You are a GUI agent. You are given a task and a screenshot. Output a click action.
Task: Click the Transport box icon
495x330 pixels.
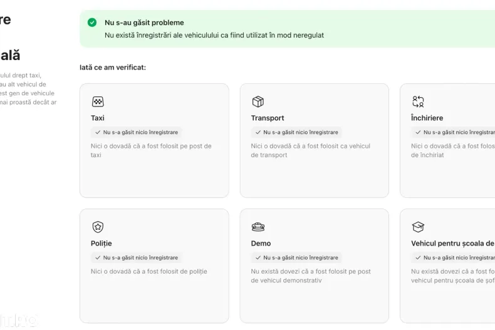click(258, 101)
